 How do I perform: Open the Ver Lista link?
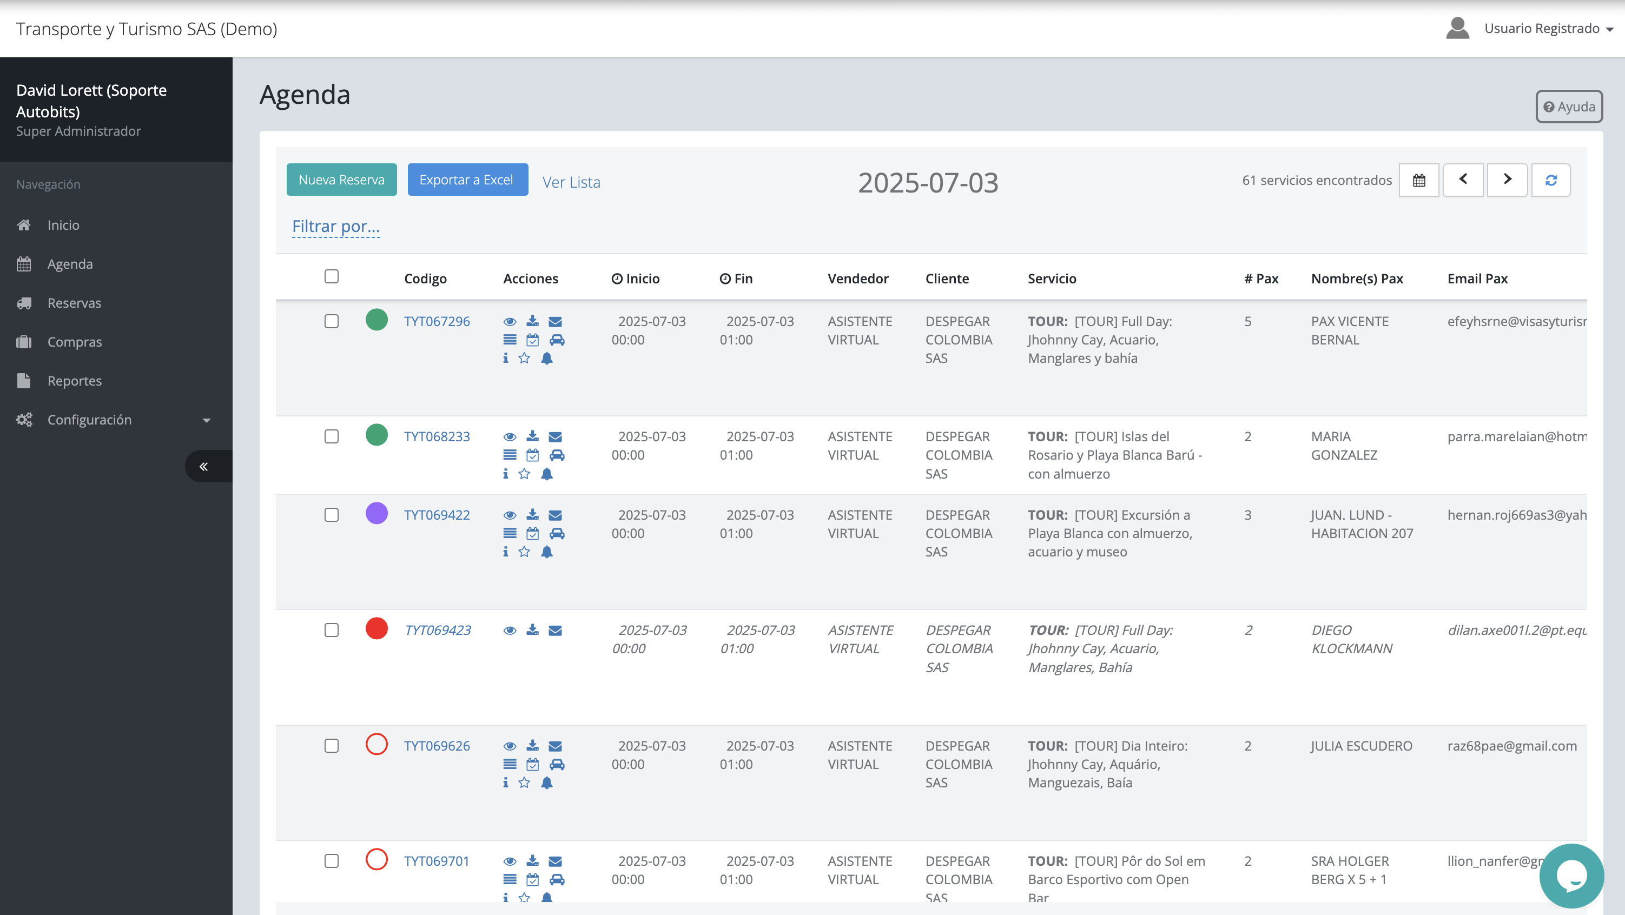[x=571, y=182]
